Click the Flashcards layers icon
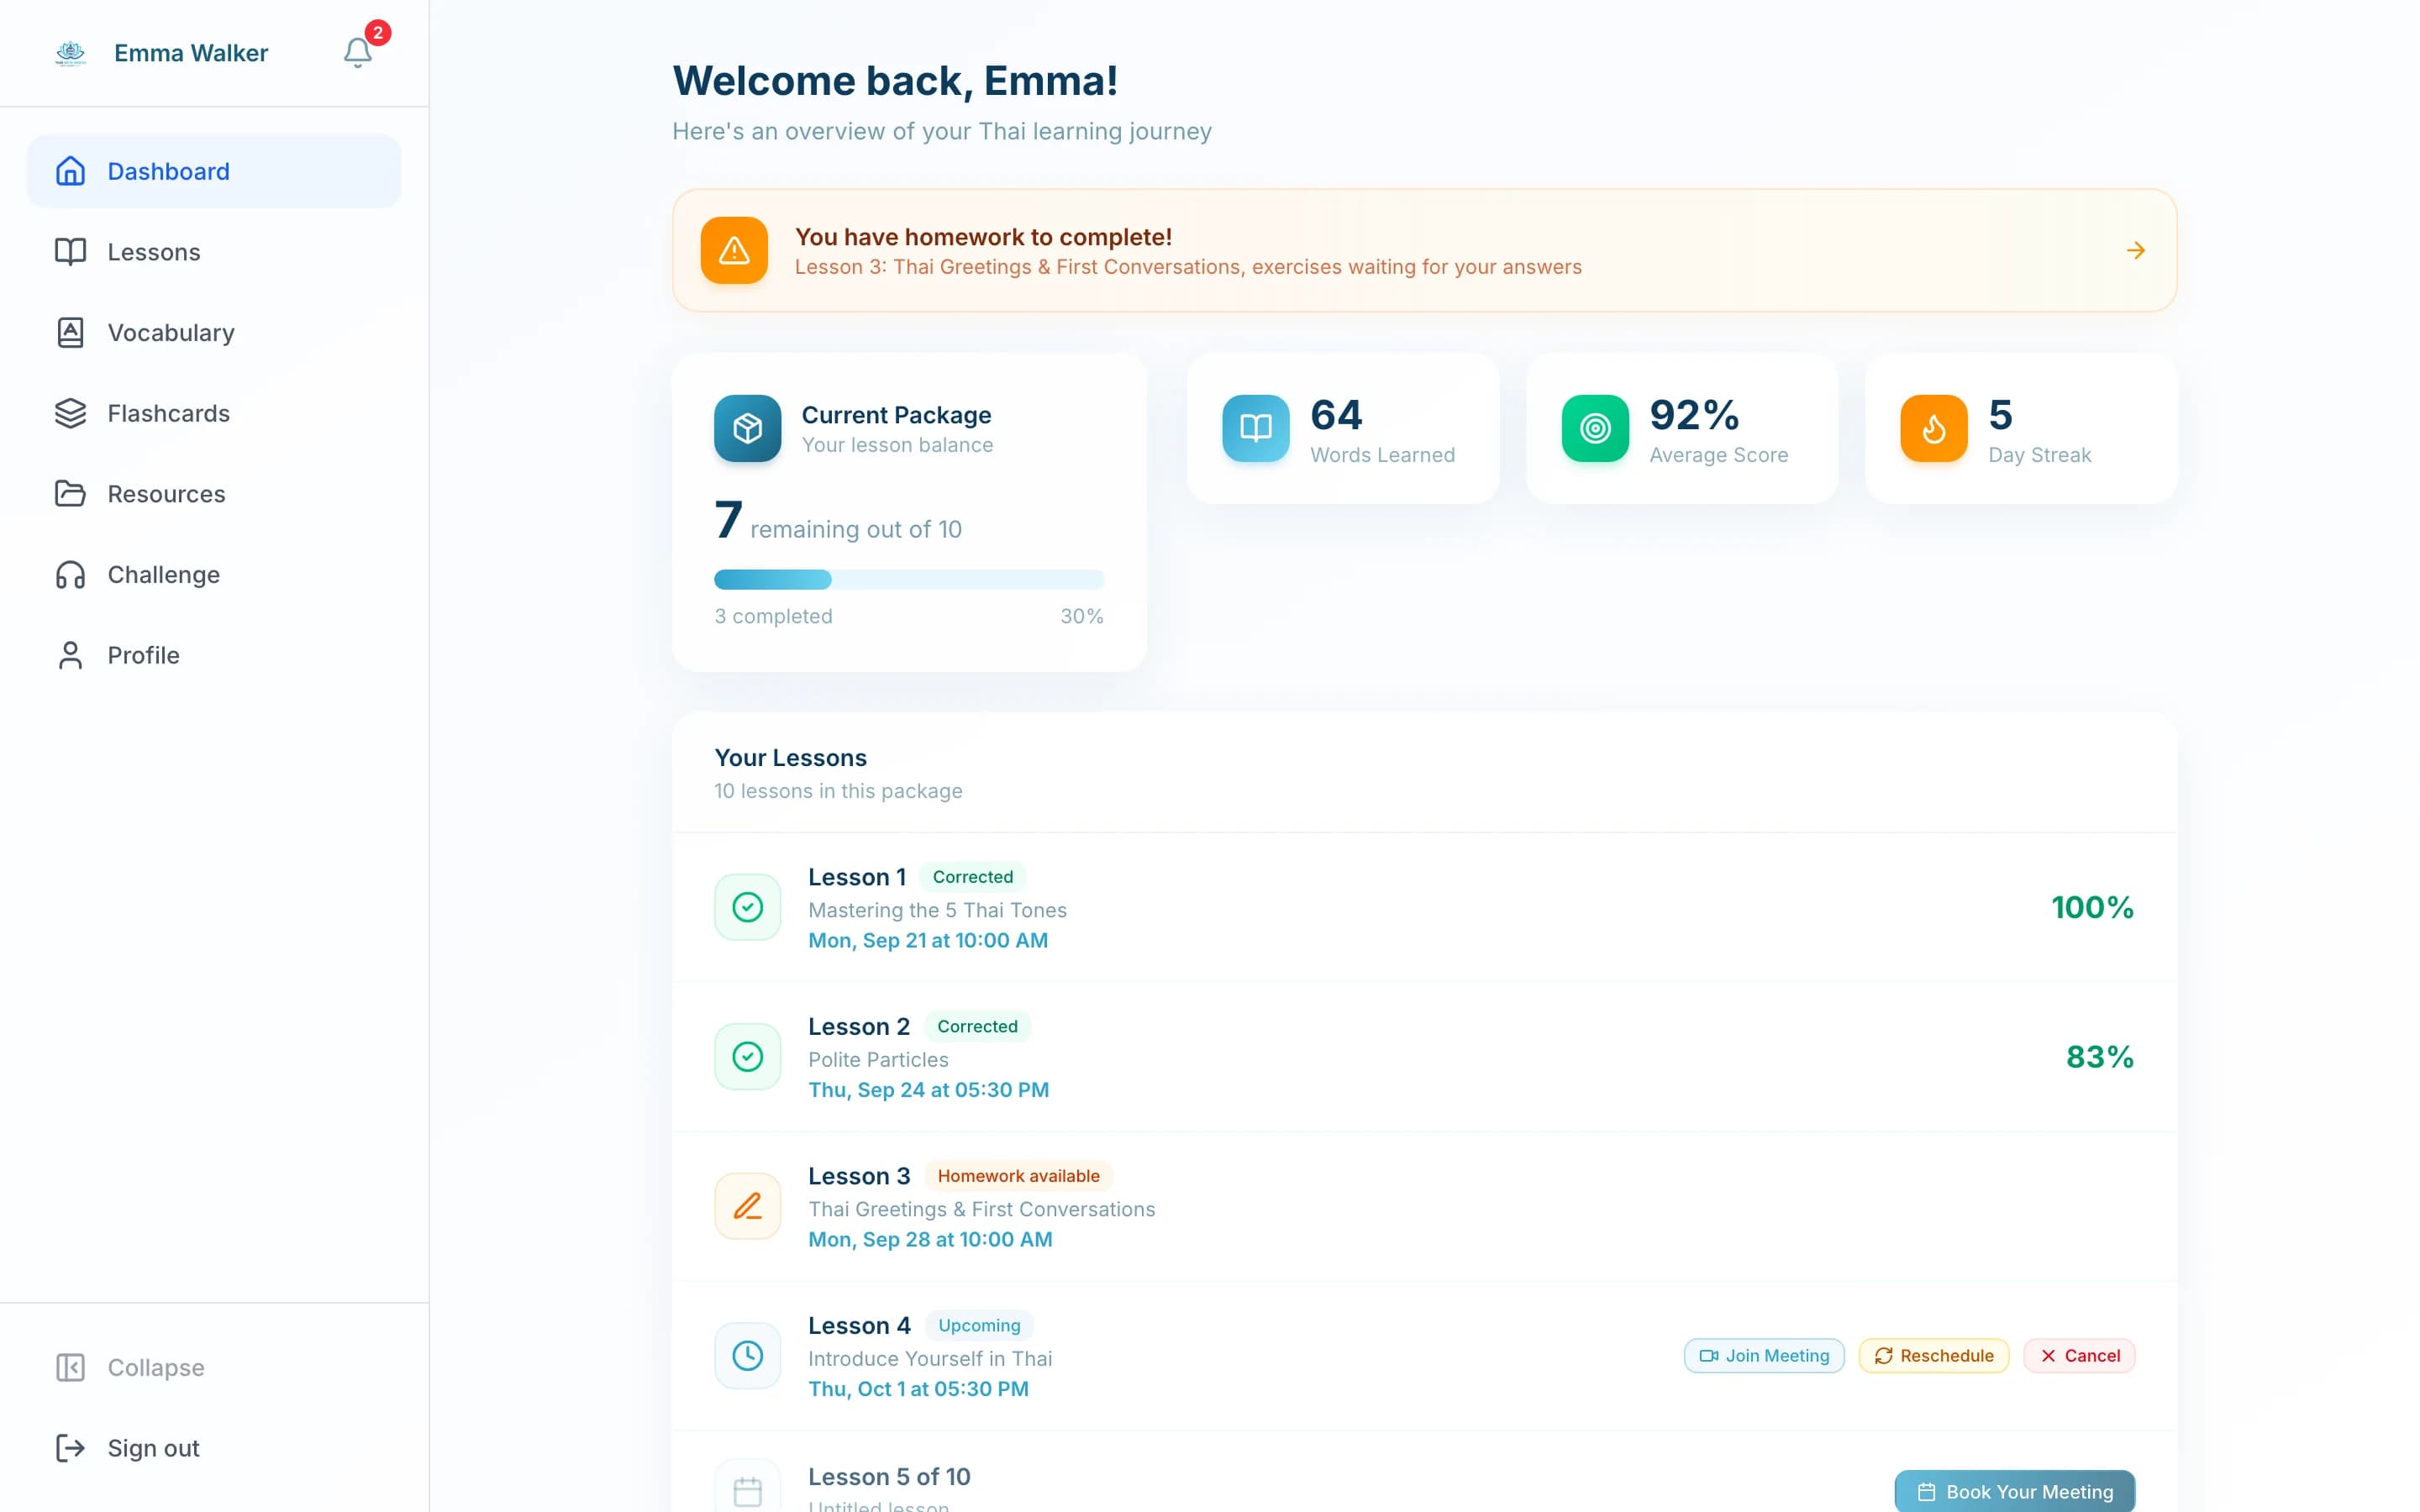This screenshot has width=2420, height=1512. click(70, 413)
